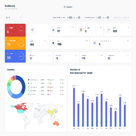Image resolution: width=136 pixels, height=136 pixels.
Task: Select the orange Medium severity card
Action: coord(15,43)
